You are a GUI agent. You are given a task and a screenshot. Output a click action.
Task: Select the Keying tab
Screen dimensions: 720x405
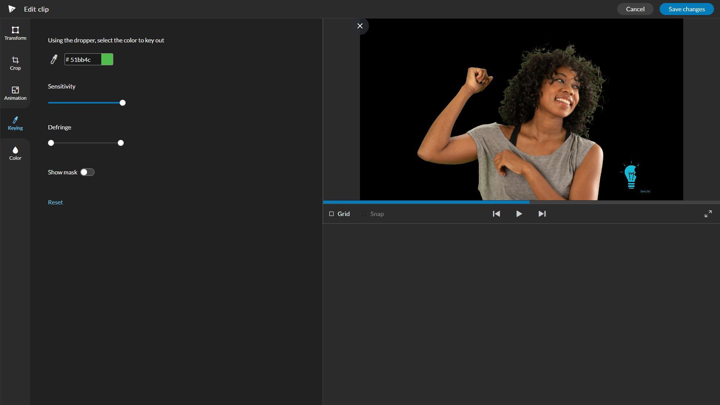[x=15, y=123]
